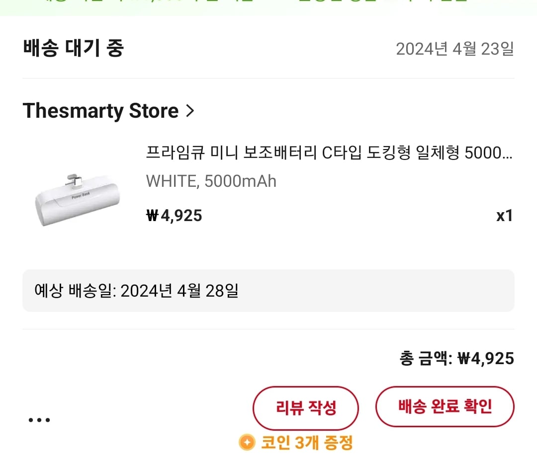
Task: Tap the 리뷰 작성 review button
Action: coord(306,408)
